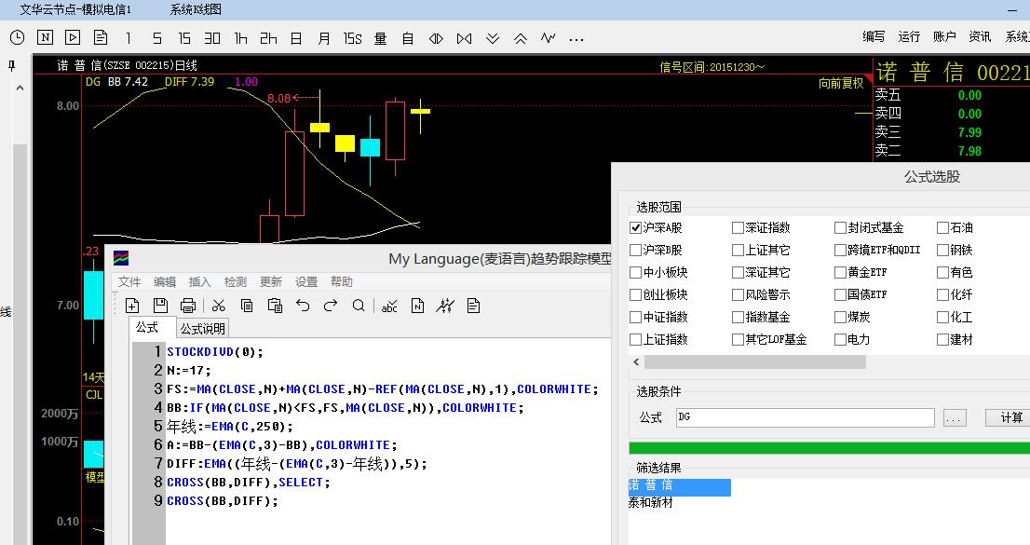
Task: Enable the 创业板块 checkbox
Action: point(636,294)
